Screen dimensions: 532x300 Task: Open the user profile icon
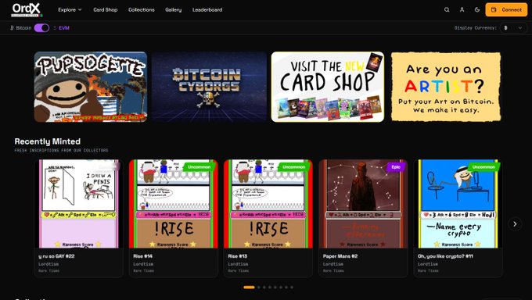click(x=462, y=10)
